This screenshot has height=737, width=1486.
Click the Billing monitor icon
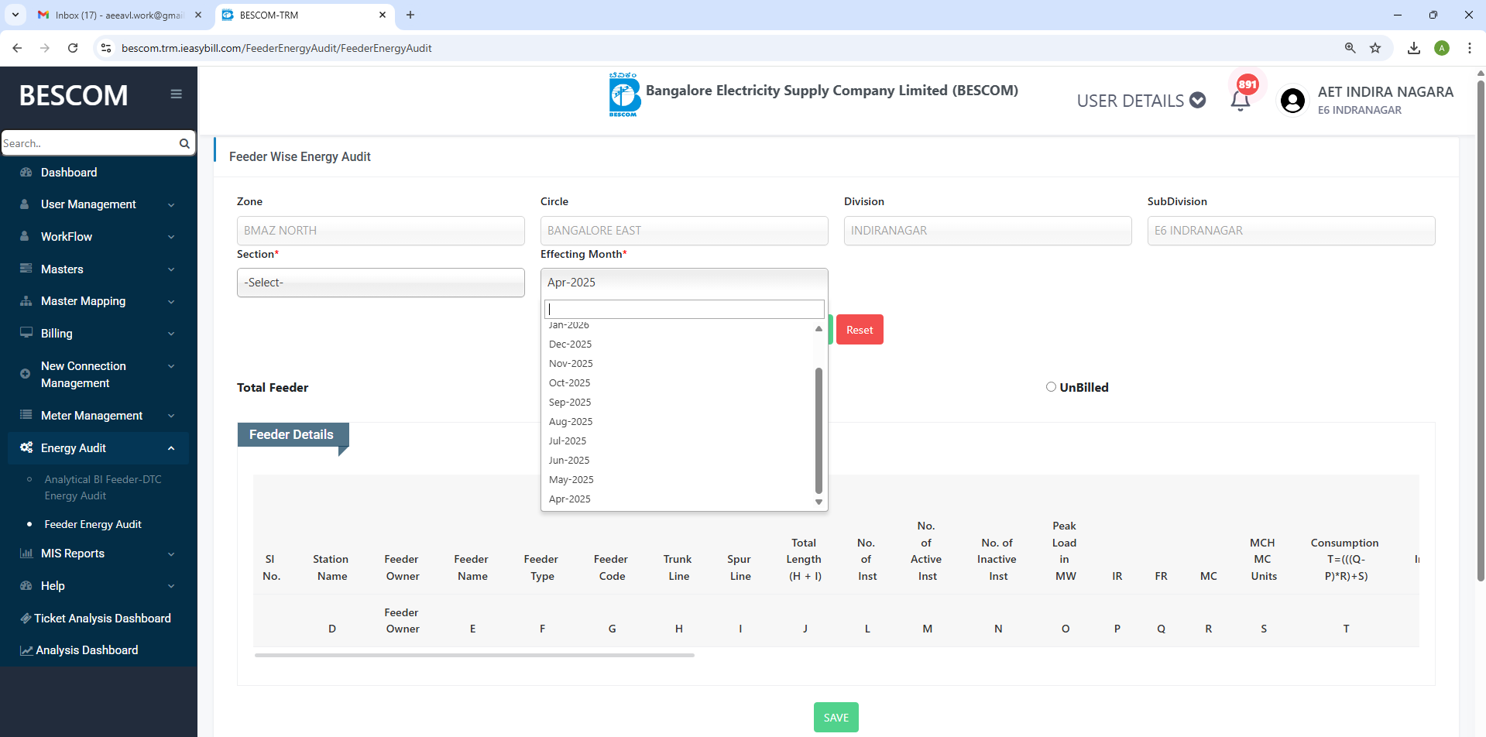[26, 333]
